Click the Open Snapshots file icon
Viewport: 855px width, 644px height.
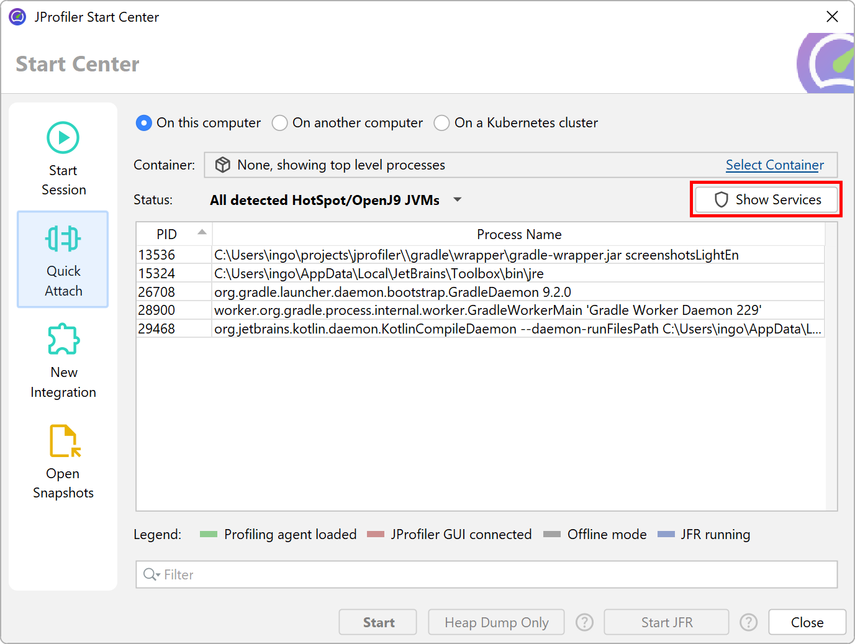tap(65, 441)
